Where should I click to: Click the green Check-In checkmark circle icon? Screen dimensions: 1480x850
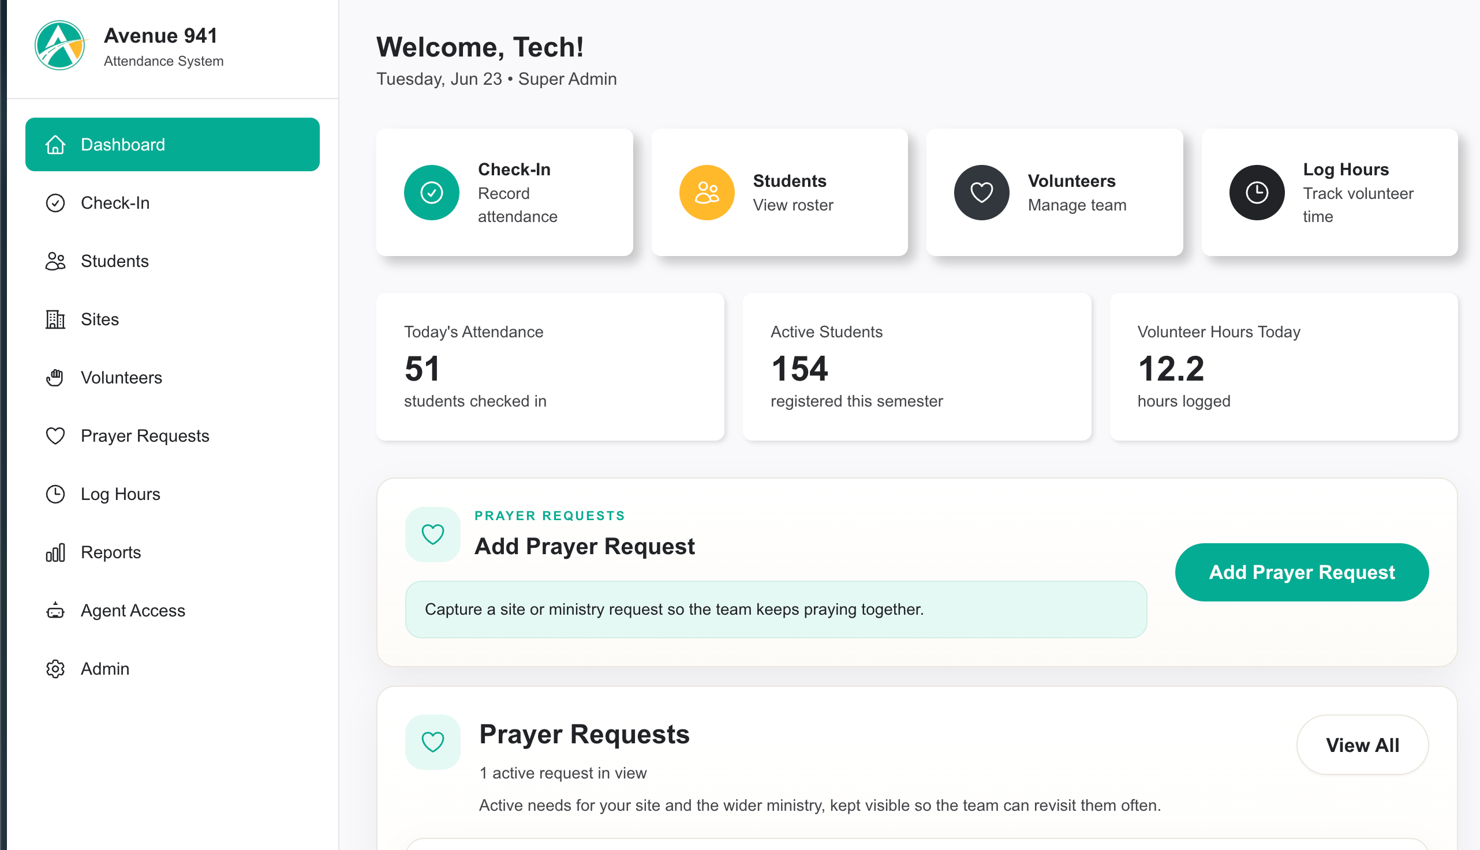point(431,193)
